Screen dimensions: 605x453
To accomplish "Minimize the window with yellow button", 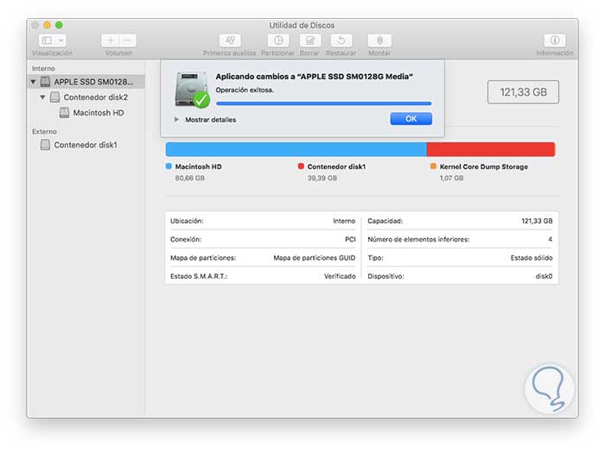I will pyautogui.click(x=47, y=25).
